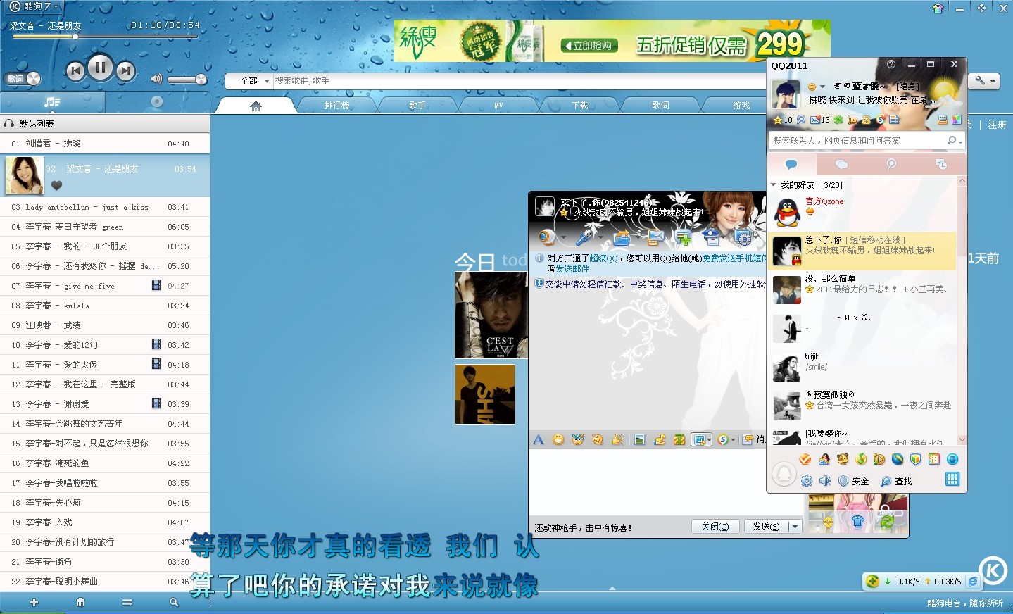Open QQ main menu penguin button

click(784, 473)
